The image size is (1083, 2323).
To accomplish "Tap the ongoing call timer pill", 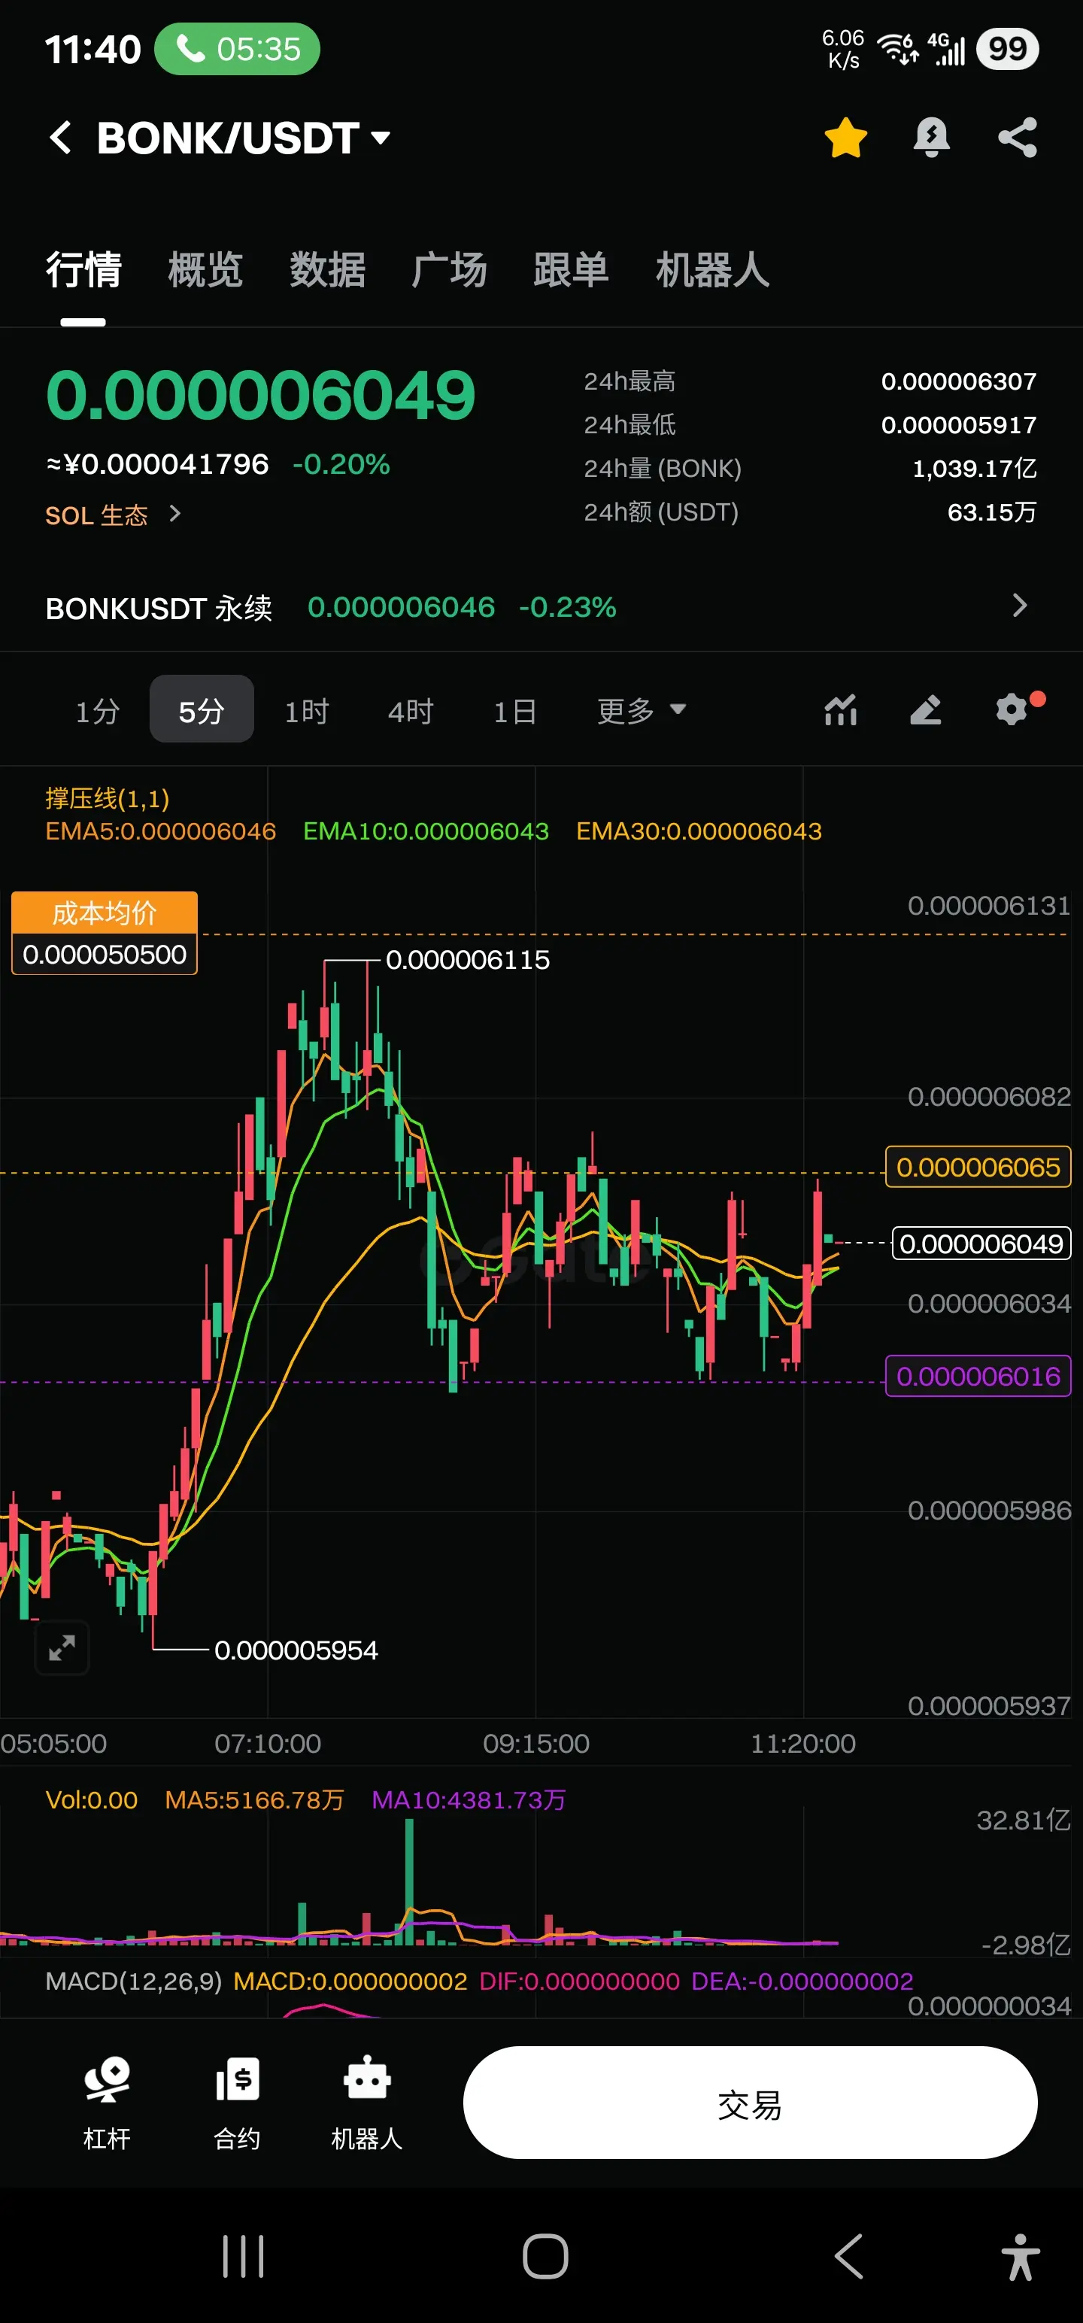I will pos(237,49).
